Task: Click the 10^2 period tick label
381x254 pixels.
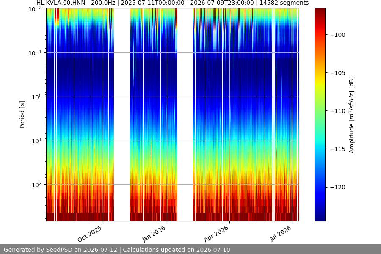Action: [x=37, y=185]
